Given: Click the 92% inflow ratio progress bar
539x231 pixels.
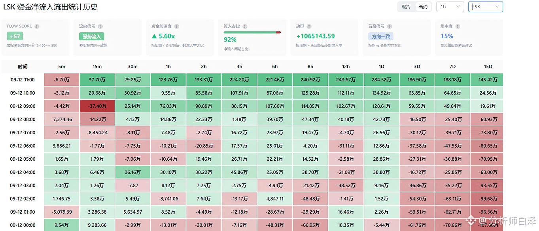Looking at the screenshot, I should [252, 32].
